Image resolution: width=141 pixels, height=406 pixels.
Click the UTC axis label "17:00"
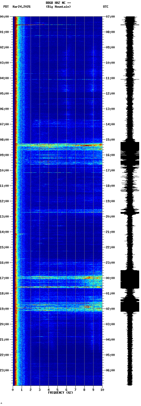click(110, 170)
